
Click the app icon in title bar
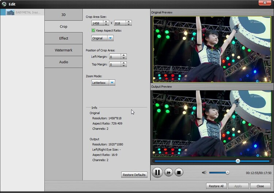(4, 4)
